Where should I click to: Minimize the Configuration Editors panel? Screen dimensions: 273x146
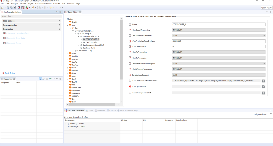tap(58, 12)
